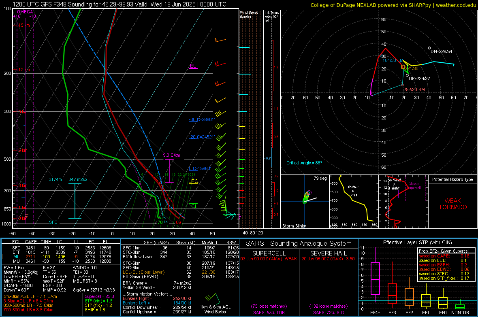Click the Wind Speed (knots) panel header

pyautogui.click(x=249, y=15)
